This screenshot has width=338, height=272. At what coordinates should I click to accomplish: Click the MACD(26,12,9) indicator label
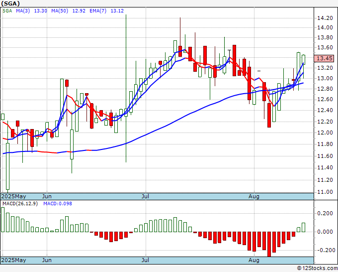click(20, 204)
